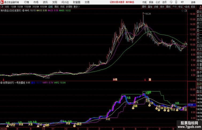Click the MA indicator settings round icon
The width and height of the screenshot is (202, 130).
click(23, 11)
